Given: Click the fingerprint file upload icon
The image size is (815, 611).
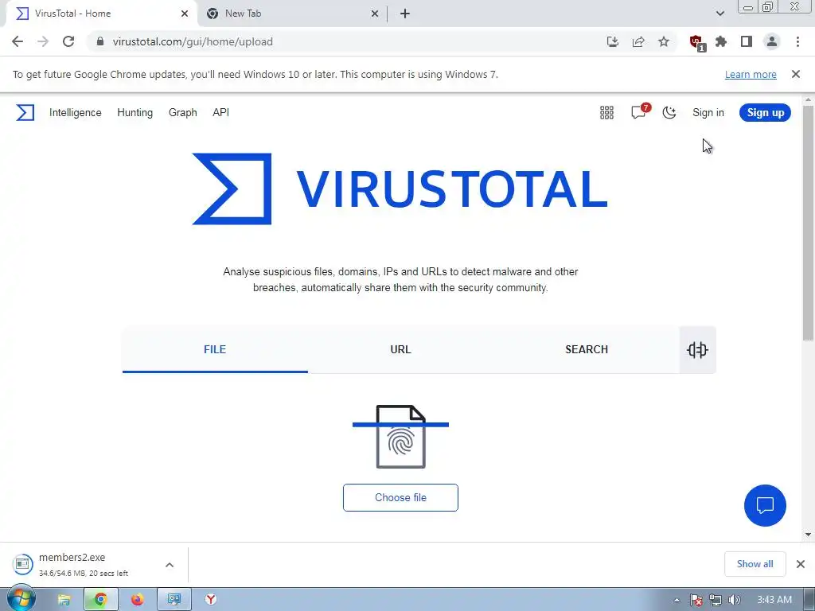Looking at the screenshot, I should pyautogui.click(x=401, y=437).
